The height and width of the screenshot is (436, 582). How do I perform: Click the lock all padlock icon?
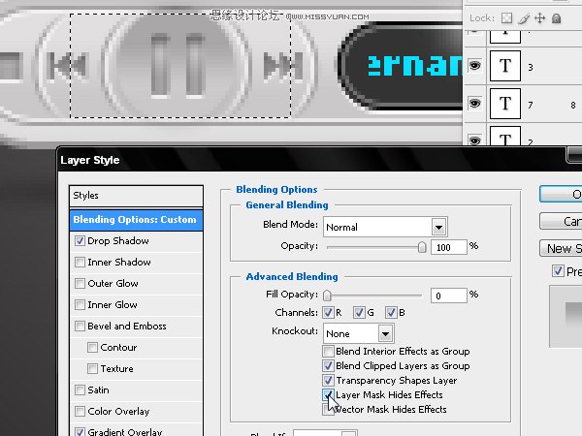coord(556,18)
